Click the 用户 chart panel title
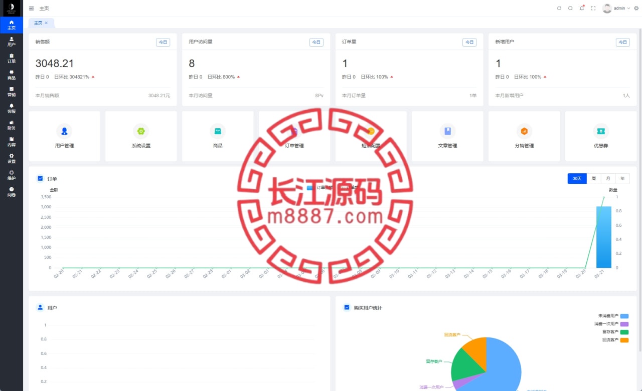642x391 pixels. [52, 307]
